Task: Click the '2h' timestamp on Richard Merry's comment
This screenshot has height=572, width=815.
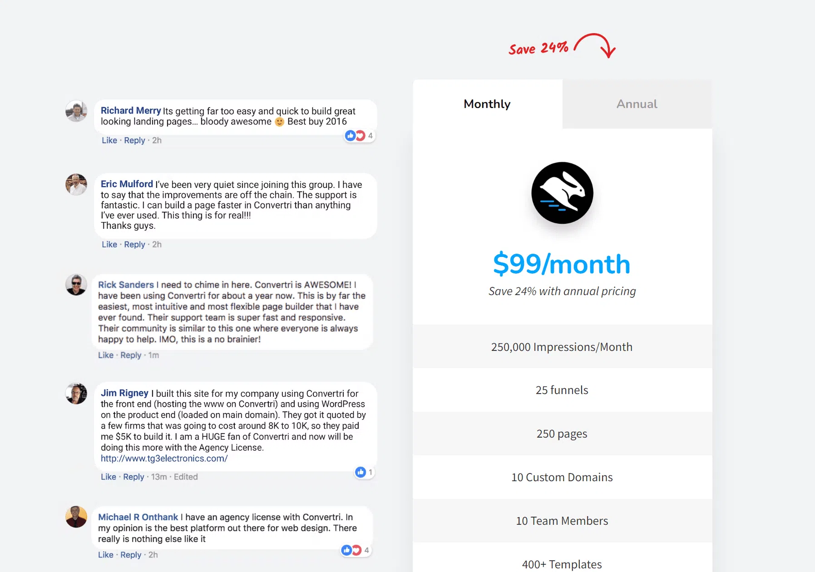Action: [x=157, y=140]
